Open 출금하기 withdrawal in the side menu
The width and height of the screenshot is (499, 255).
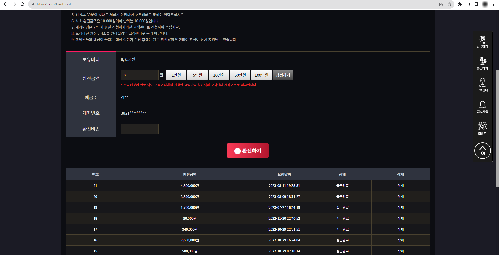pyautogui.click(x=482, y=64)
